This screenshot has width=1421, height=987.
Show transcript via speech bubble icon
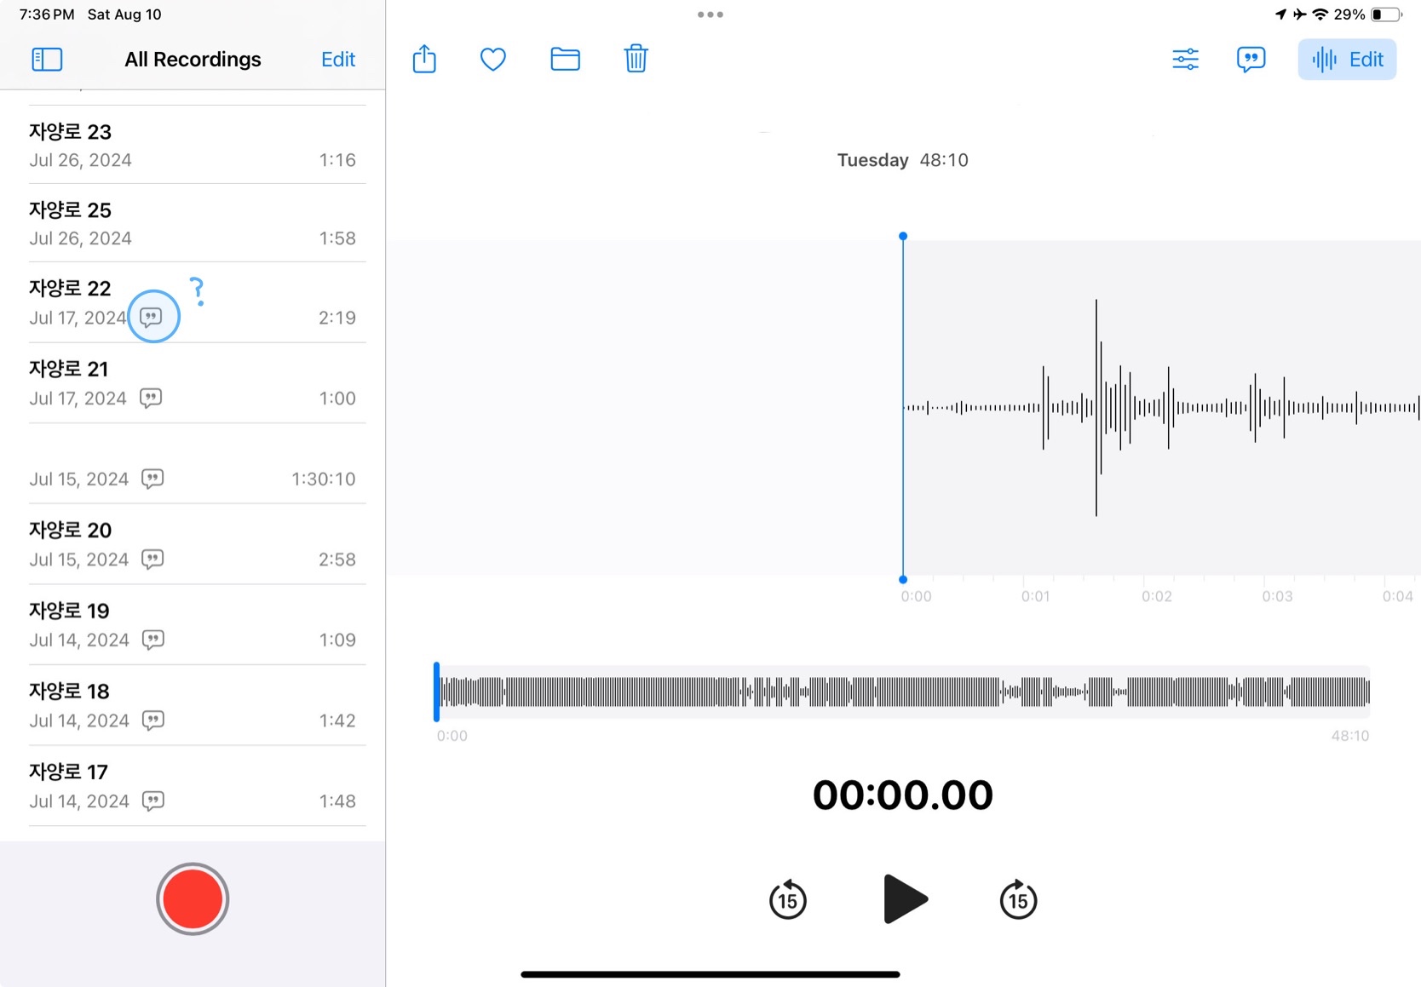[1251, 60]
